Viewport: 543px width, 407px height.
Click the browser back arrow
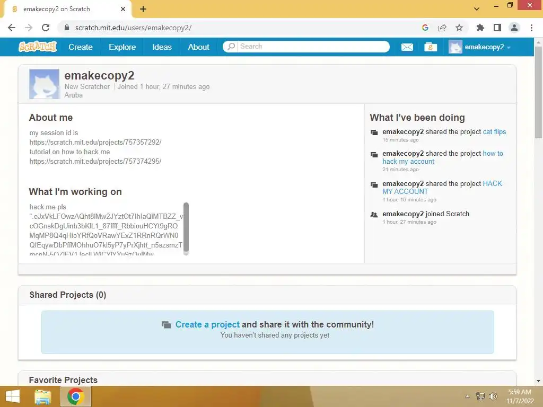click(x=12, y=28)
